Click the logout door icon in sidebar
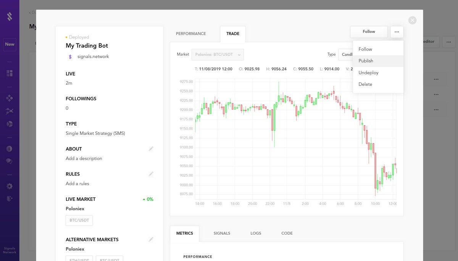Image resolution: width=458 pixels, height=261 pixels. 10,199
